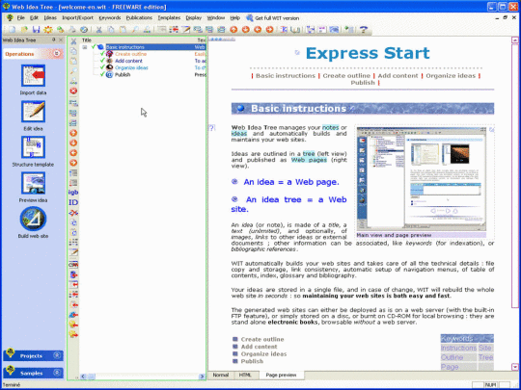The image size is (521, 390).
Task: Click the red down arrow in top toolbar
Action: (246, 30)
